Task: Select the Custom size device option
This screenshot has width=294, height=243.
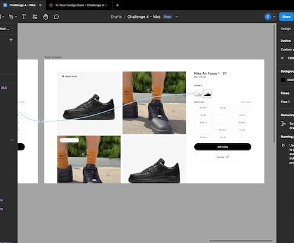Action: [287, 49]
